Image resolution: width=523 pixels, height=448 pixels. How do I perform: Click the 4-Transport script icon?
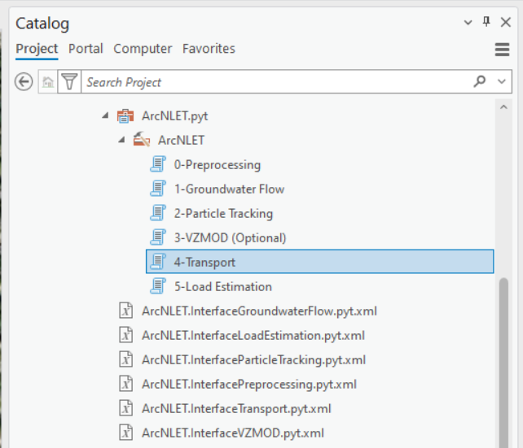[x=158, y=261]
